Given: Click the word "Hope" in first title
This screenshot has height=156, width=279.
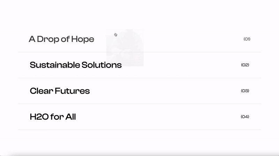Looking at the screenshot, I should [x=83, y=39].
